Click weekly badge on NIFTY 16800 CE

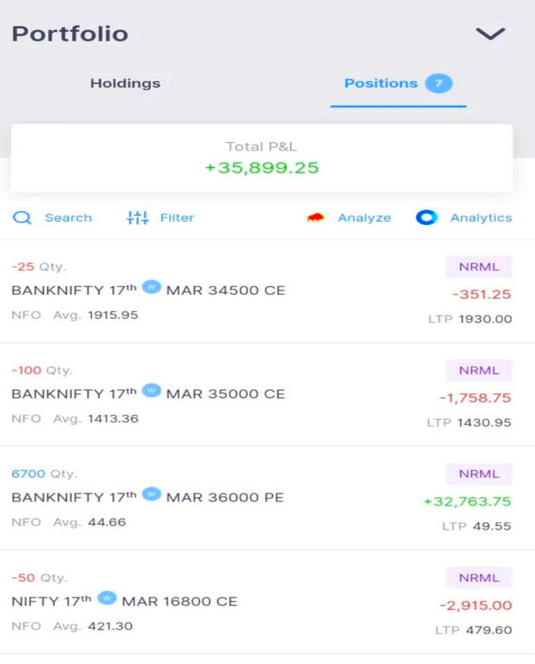pyautogui.click(x=107, y=598)
